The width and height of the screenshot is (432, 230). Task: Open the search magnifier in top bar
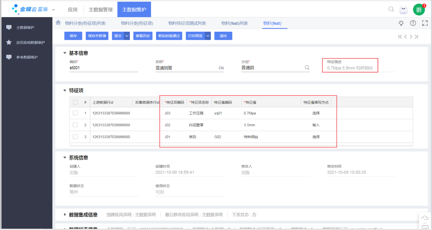(x=391, y=9)
